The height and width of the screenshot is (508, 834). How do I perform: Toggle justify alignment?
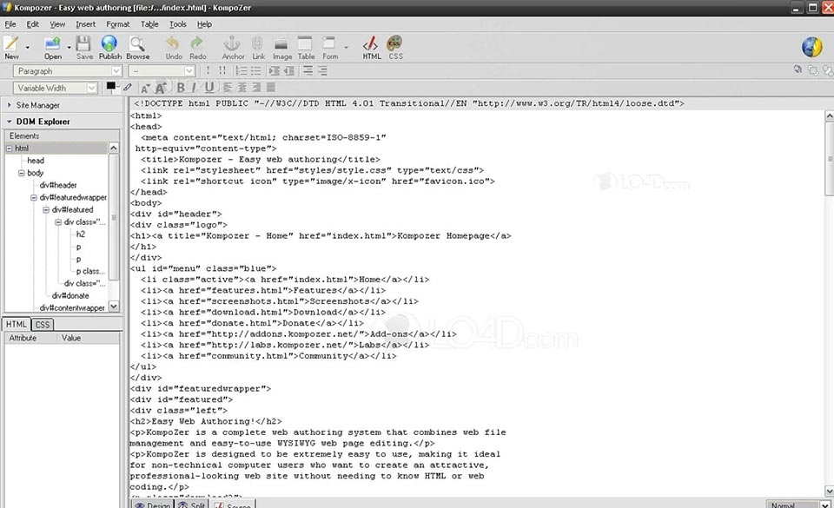(271, 88)
